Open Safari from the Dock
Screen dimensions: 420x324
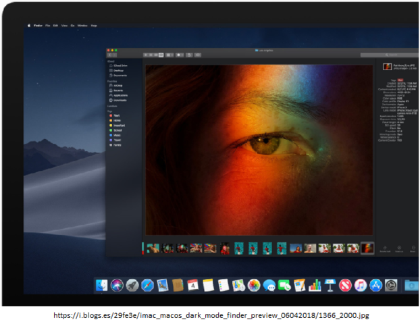click(x=148, y=285)
